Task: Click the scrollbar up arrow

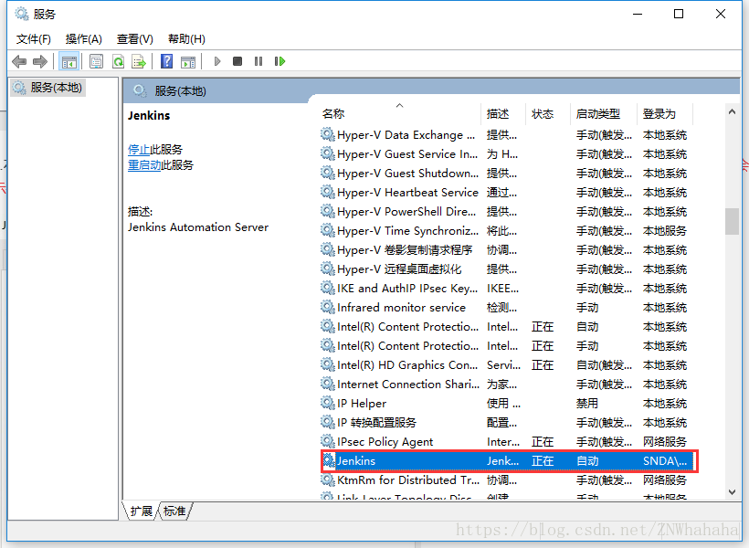Action: [x=732, y=111]
